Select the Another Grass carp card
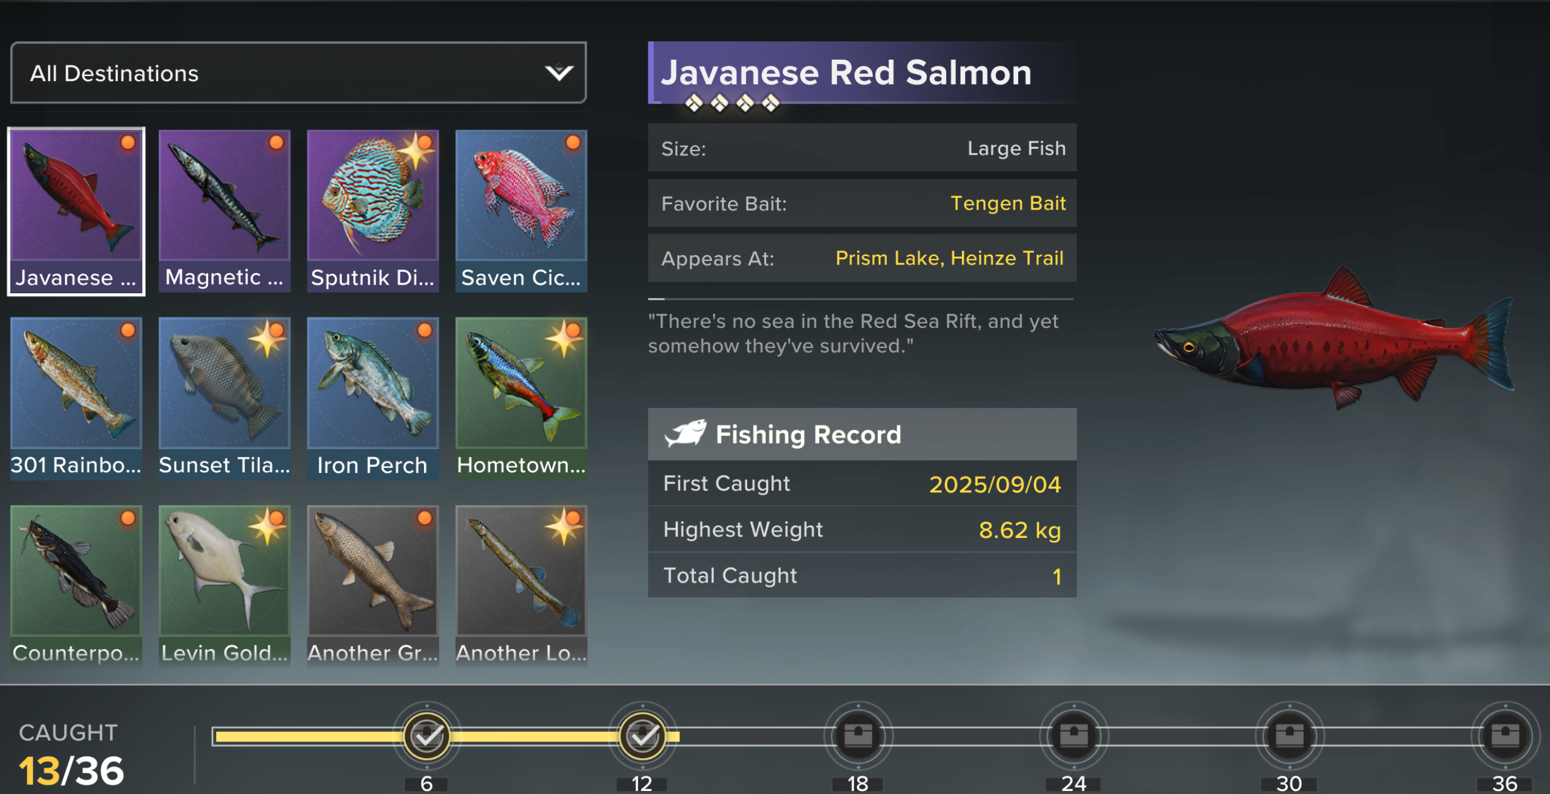The width and height of the screenshot is (1550, 794). 373,586
